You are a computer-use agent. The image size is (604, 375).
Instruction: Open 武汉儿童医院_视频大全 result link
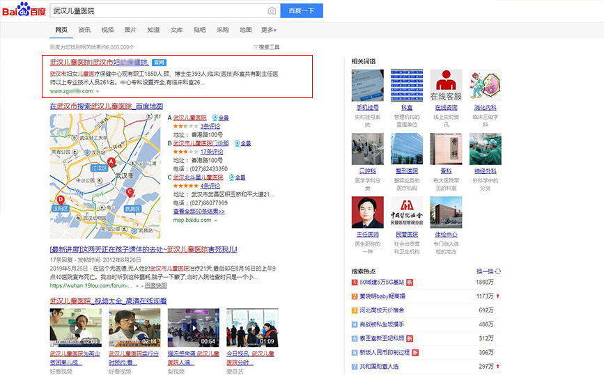(108, 301)
